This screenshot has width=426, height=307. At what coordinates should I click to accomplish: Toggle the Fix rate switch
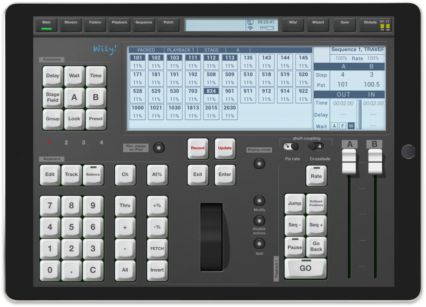click(x=291, y=146)
